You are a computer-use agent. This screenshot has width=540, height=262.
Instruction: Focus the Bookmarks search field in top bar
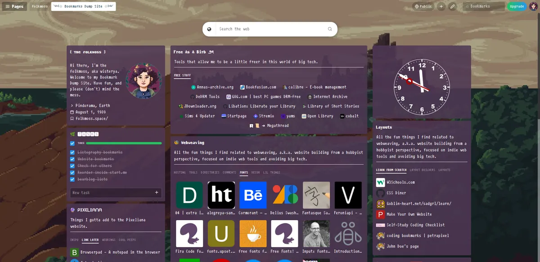[x=484, y=7]
